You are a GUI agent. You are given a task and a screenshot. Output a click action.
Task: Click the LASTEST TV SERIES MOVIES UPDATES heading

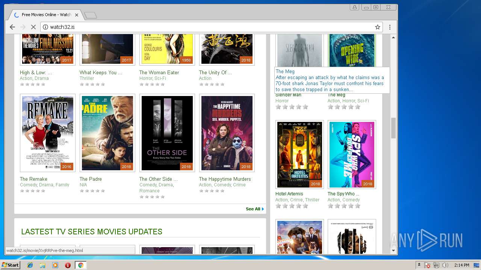(x=92, y=232)
